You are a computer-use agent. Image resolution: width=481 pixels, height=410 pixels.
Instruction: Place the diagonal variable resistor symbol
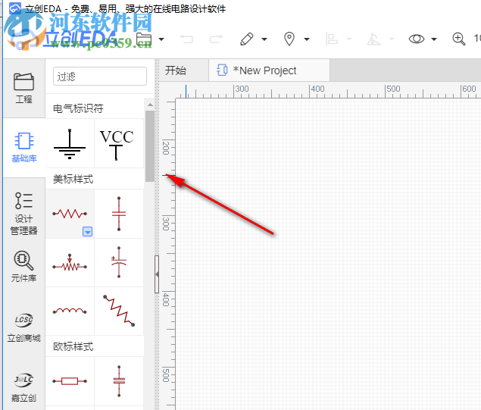point(119,311)
